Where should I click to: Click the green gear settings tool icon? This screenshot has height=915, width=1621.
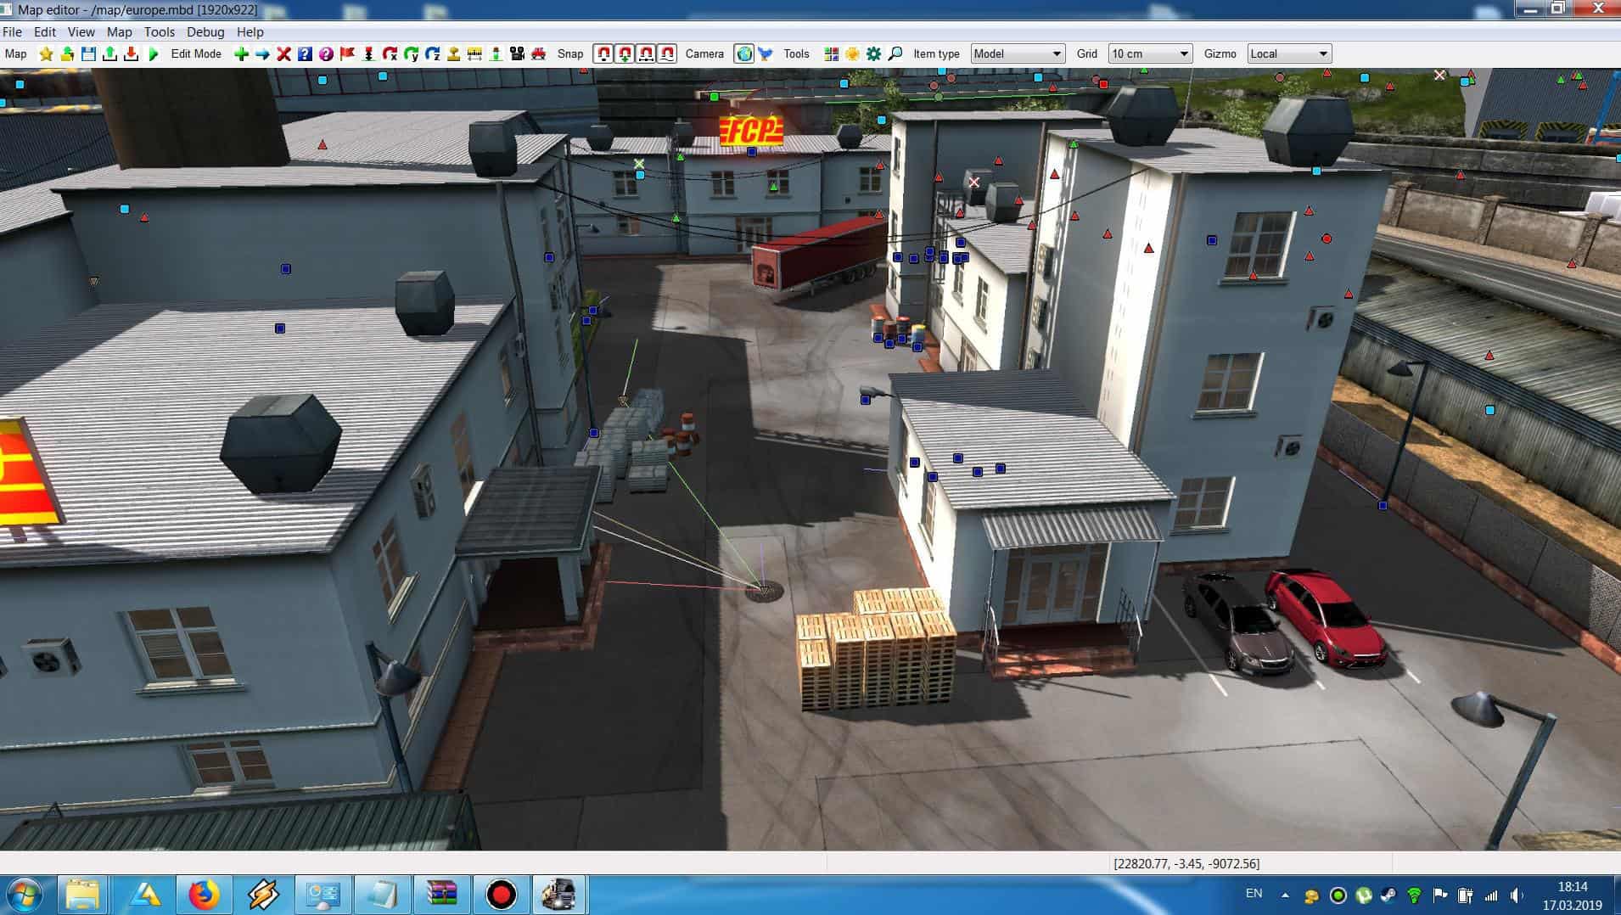(874, 54)
